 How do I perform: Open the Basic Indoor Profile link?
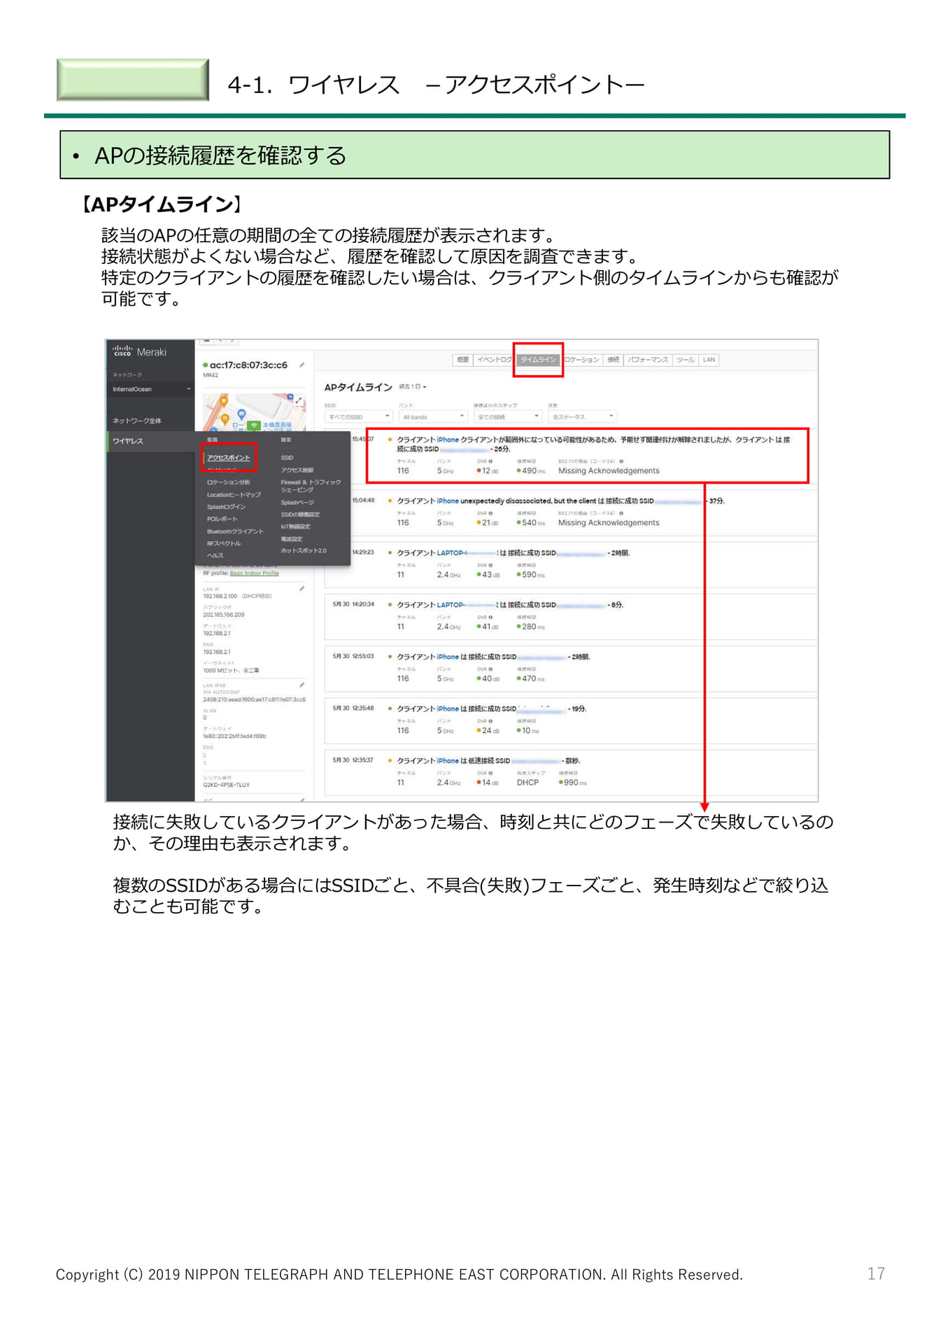coord(254,573)
